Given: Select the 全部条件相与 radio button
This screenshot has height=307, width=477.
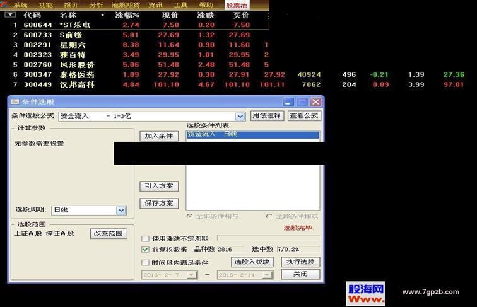Looking at the screenshot, I should [x=189, y=216].
